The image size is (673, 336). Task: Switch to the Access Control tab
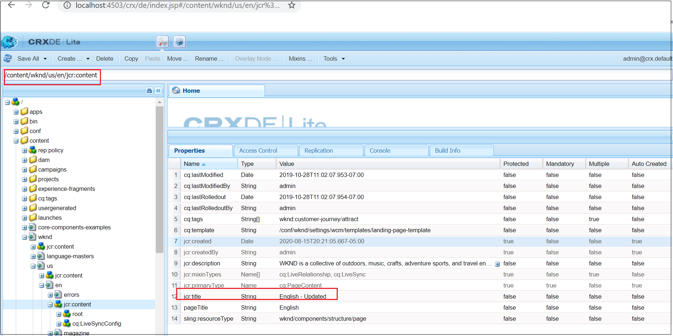tap(266, 151)
